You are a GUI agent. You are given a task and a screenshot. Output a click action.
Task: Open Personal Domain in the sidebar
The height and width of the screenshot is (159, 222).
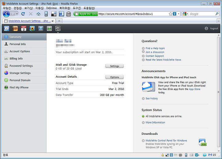tap(24, 80)
